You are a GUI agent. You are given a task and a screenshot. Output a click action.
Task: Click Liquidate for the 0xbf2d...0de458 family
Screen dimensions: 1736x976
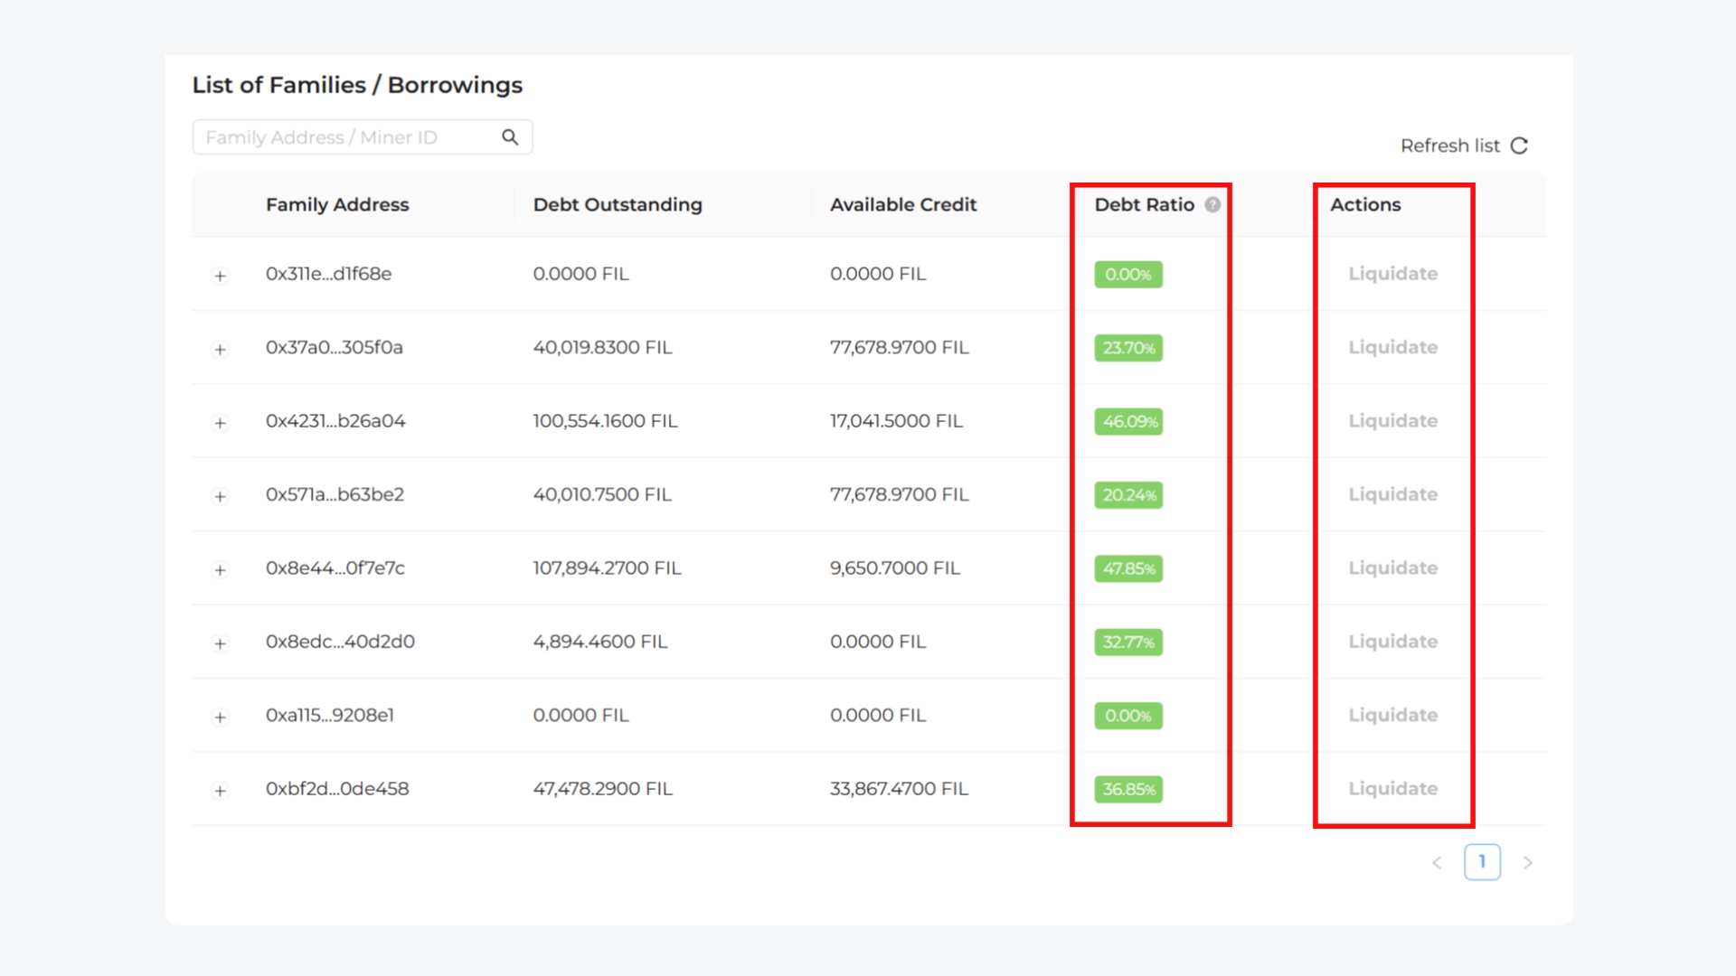[x=1392, y=789]
